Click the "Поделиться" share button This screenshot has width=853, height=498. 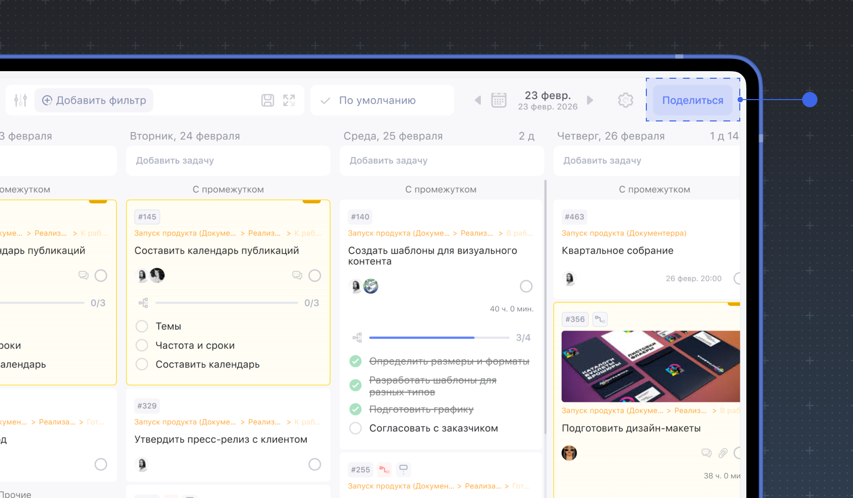point(693,100)
